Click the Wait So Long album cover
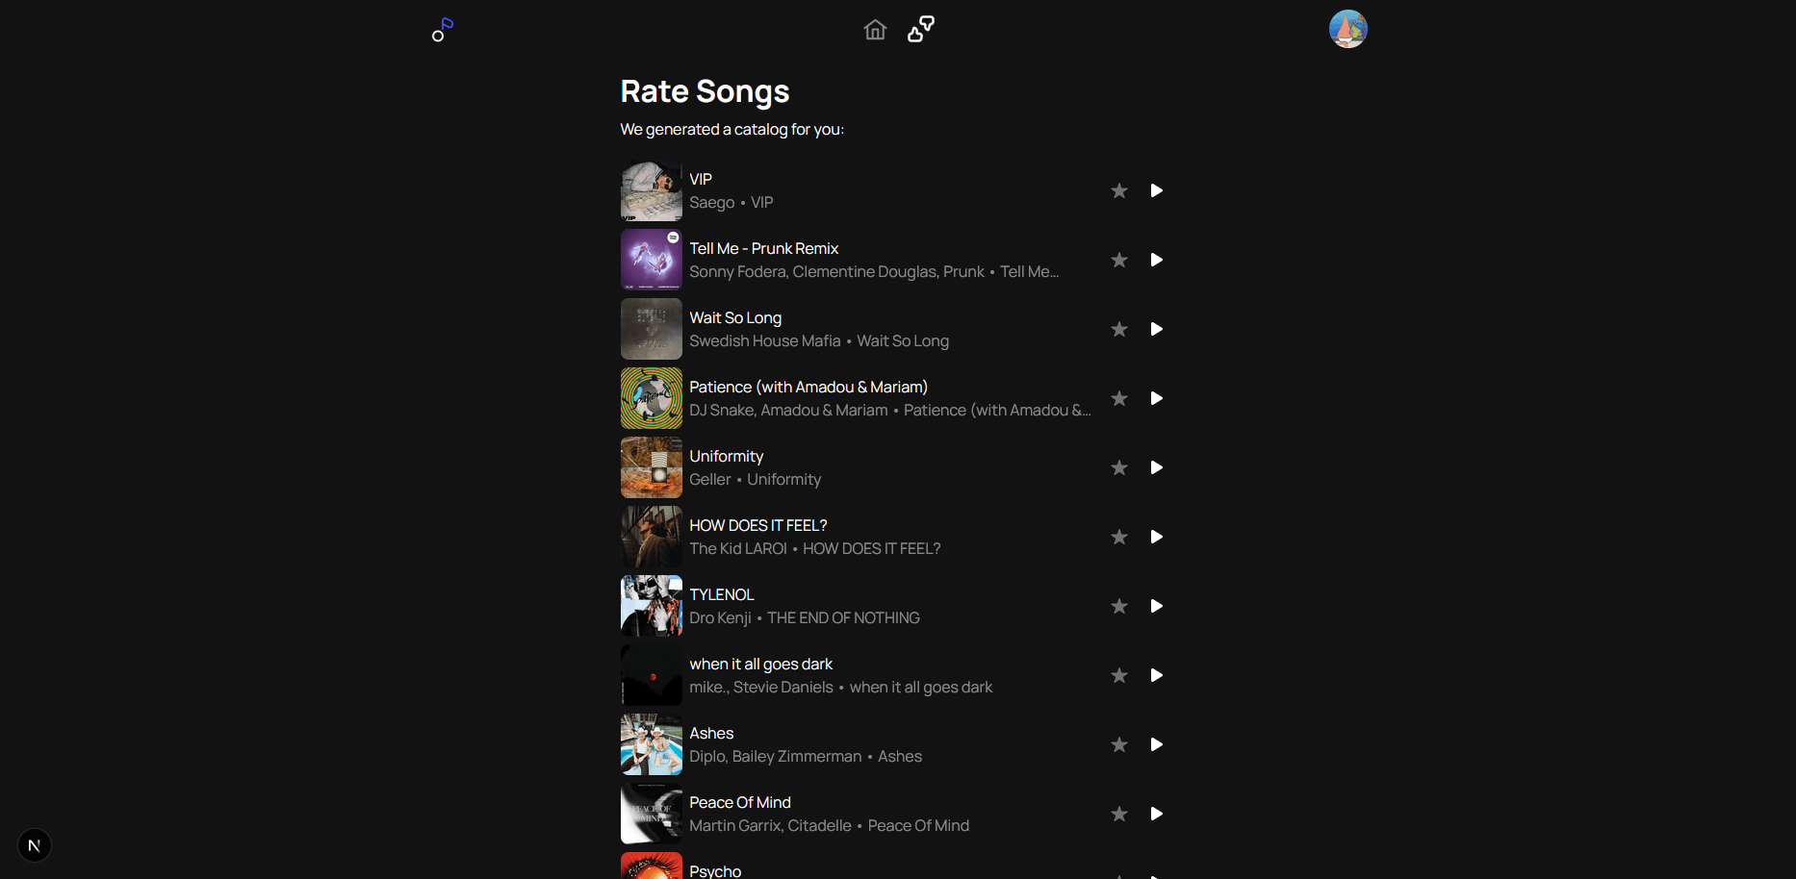Image resolution: width=1796 pixels, height=879 pixels. coord(652,329)
